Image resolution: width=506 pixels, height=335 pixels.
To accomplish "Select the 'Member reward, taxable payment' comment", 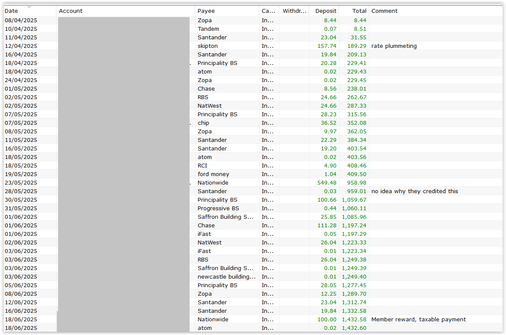I will point(418,319).
